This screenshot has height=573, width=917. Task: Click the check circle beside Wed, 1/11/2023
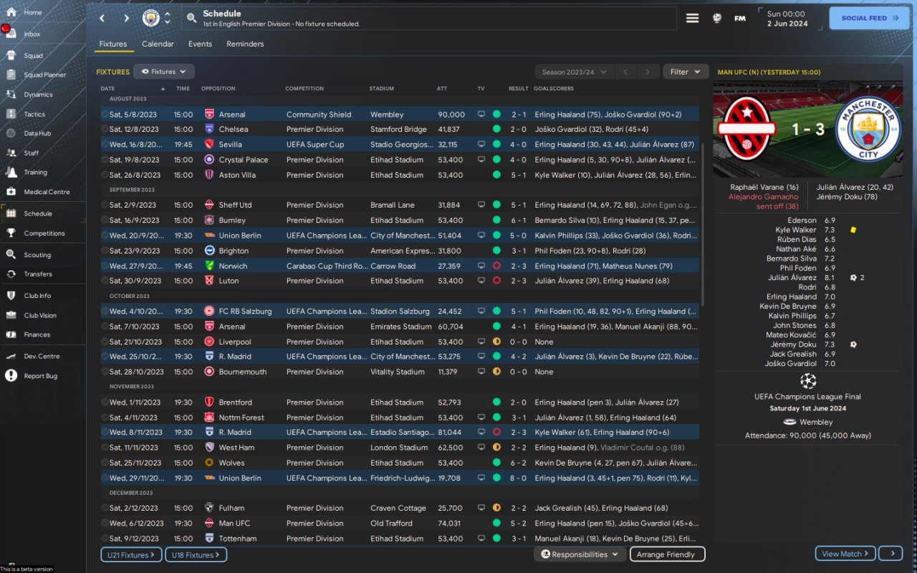coord(105,403)
